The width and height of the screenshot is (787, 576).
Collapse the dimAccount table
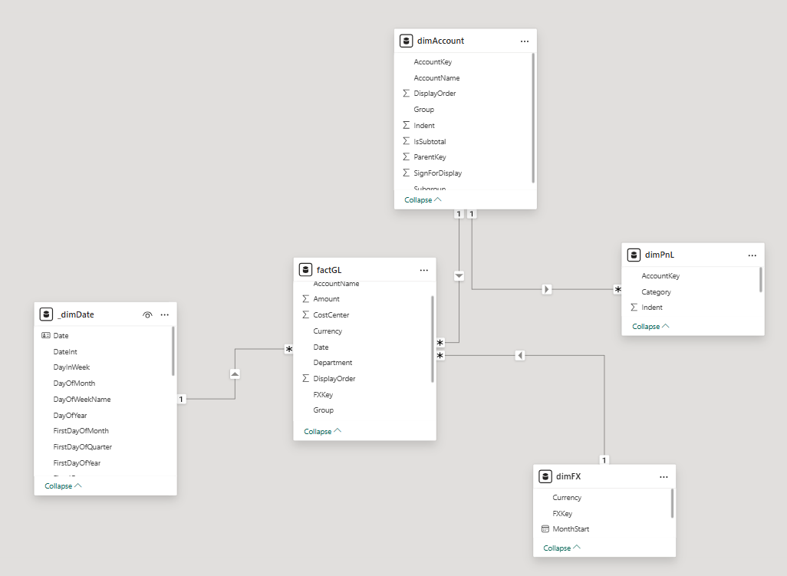pos(423,199)
